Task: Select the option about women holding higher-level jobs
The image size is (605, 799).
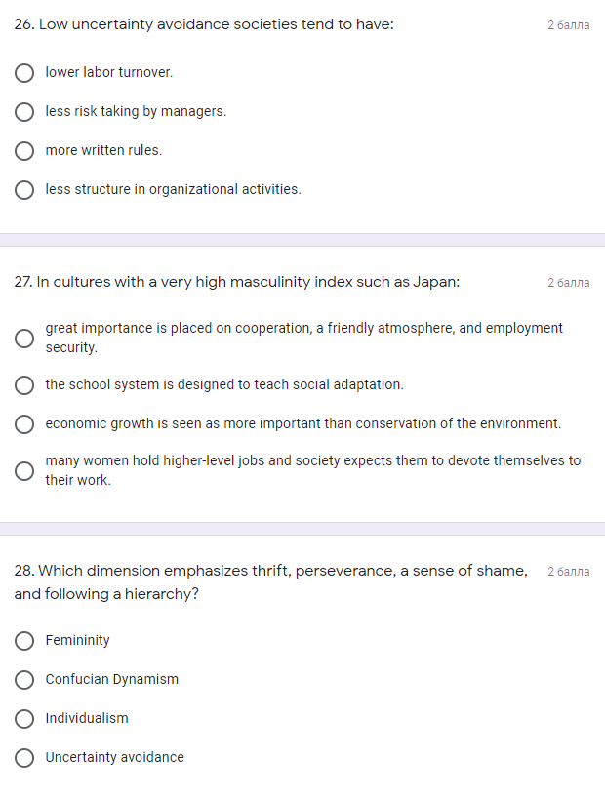Action: pyautogui.click(x=24, y=470)
